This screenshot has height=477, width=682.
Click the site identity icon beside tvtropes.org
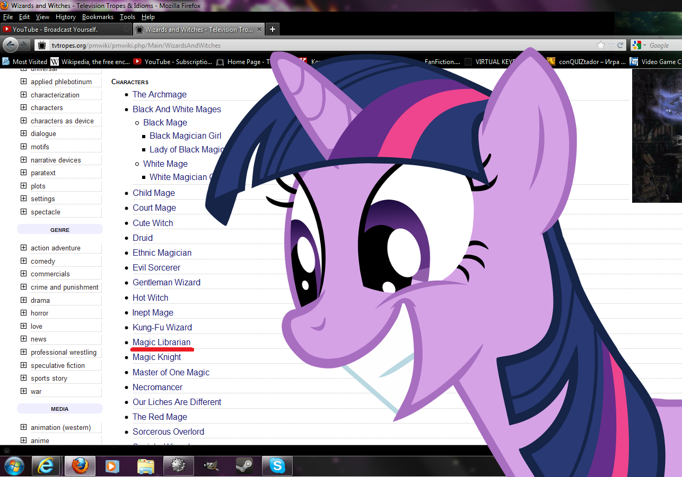point(42,45)
